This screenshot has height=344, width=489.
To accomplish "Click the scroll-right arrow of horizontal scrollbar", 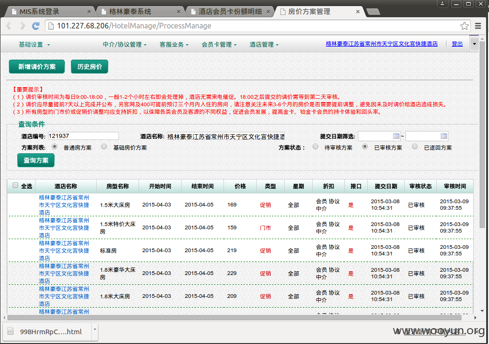I will click(475, 317).
